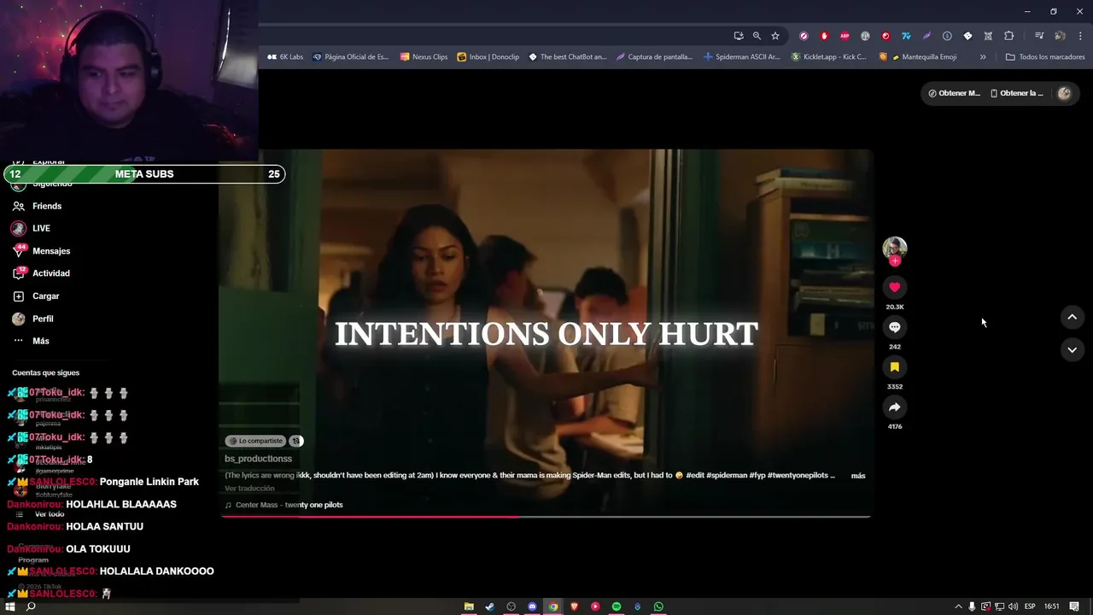This screenshot has height=615, width=1093.
Task: Click the Friends sidebar icon
Action: pos(18,206)
